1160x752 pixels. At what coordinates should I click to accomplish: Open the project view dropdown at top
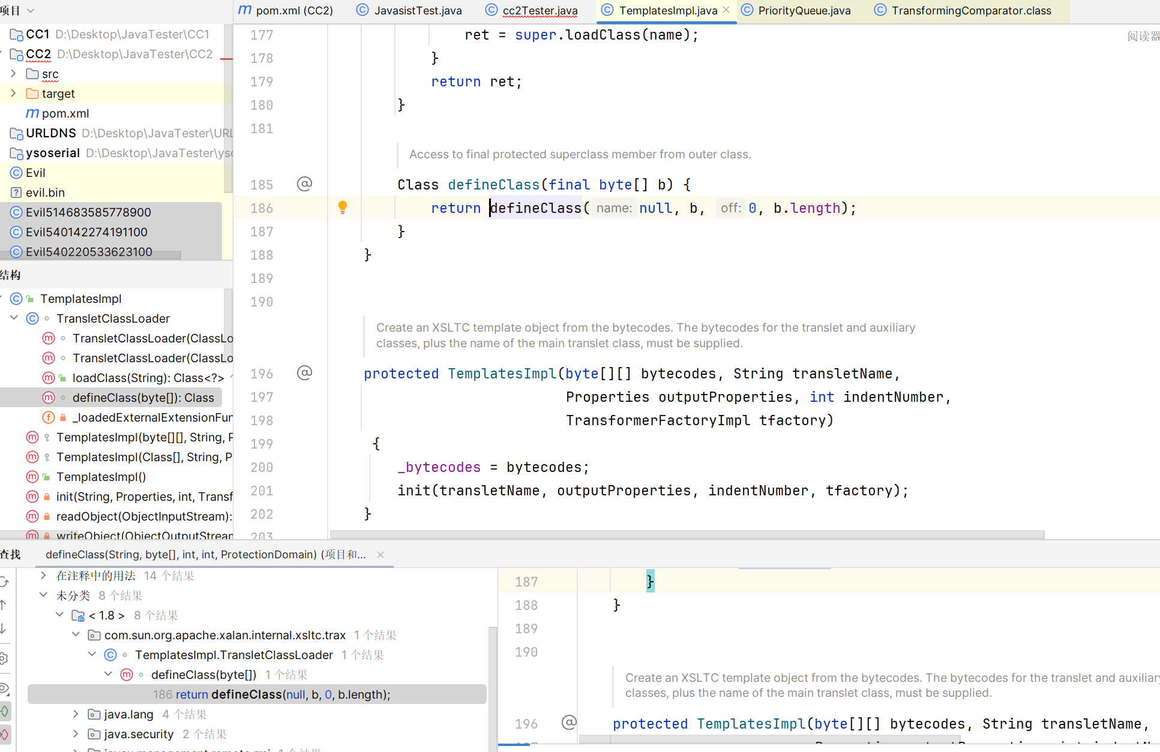[30, 10]
